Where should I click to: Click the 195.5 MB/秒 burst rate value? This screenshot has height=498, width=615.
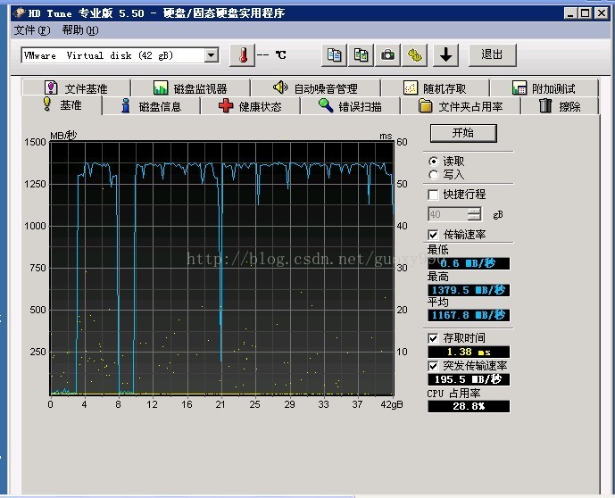coord(469,379)
